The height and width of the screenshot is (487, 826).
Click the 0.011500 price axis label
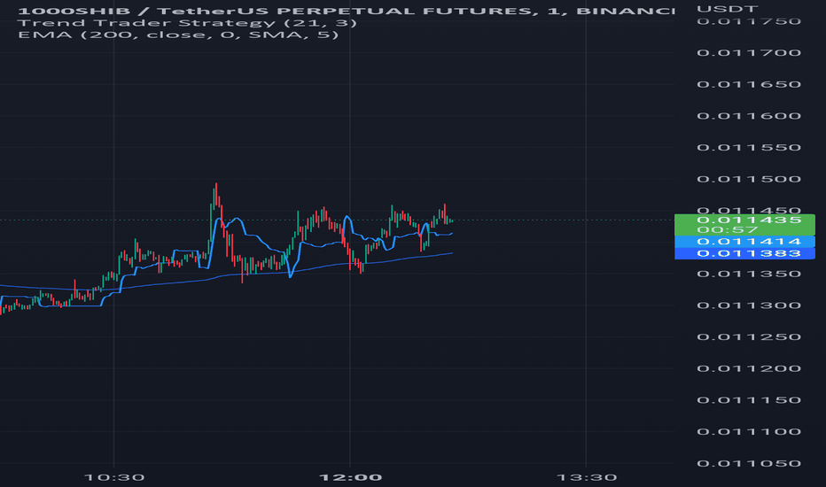[749, 179]
